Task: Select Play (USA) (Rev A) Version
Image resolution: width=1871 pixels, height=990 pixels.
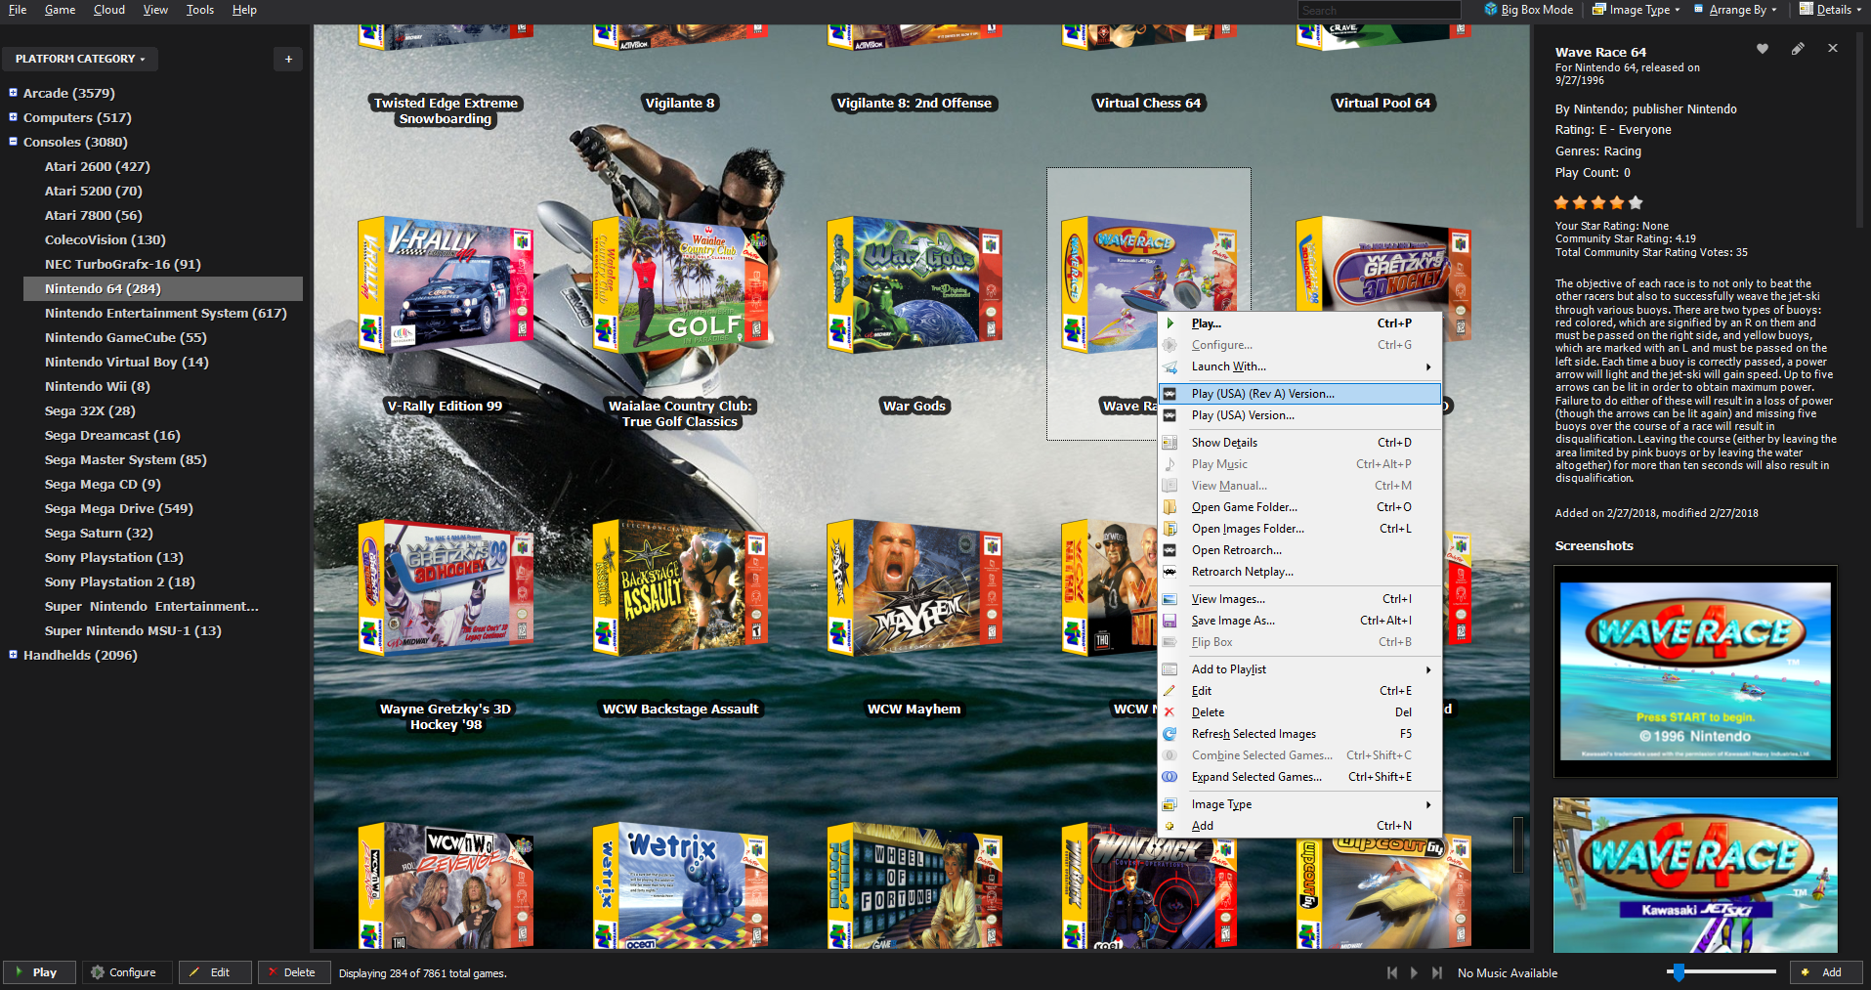Action: coord(1299,394)
